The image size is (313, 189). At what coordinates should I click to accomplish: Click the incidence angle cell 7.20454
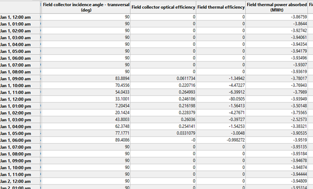pos(86,106)
